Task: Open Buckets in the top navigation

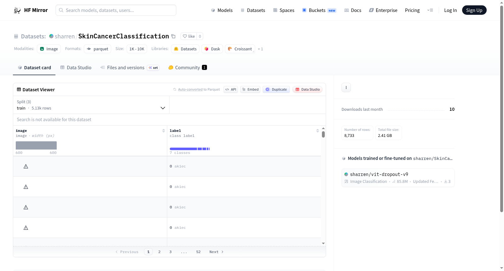Action: click(319, 10)
